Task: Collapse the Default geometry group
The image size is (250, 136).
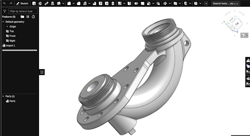Action: (x=3, y=22)
